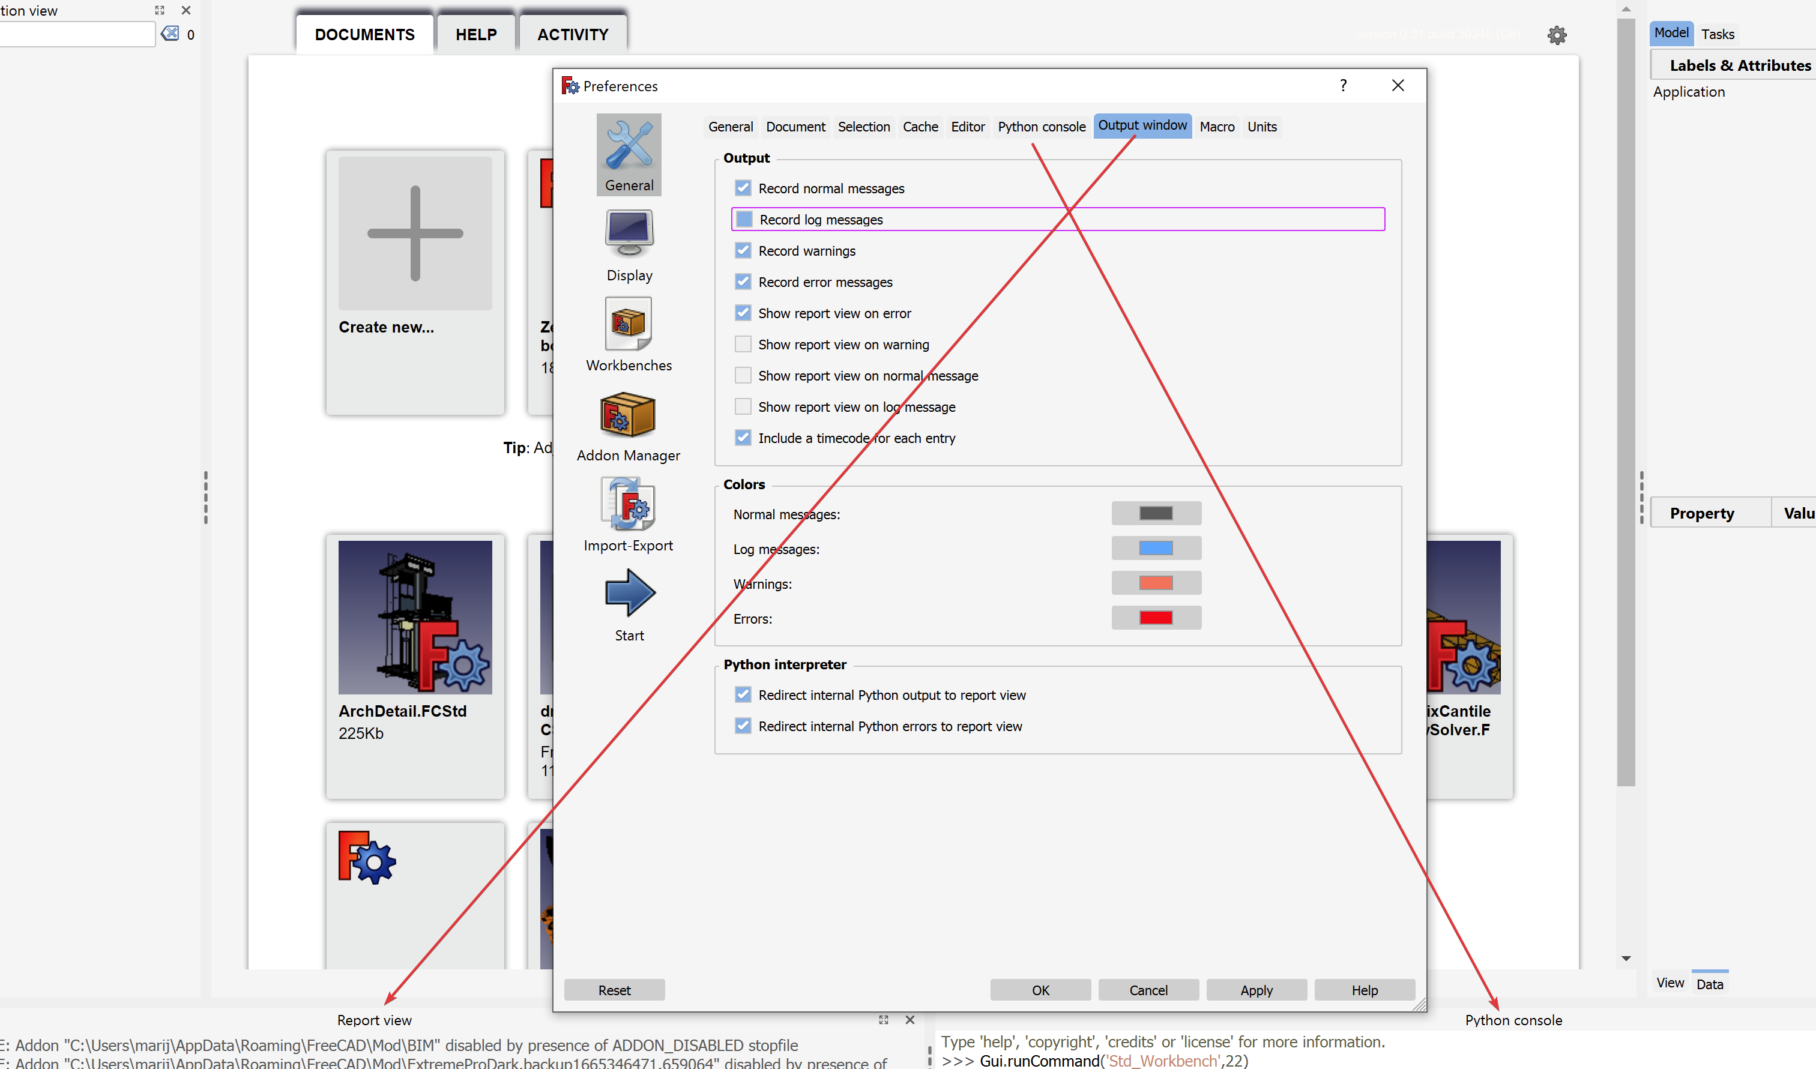This screenshot has width=1816, height=1069.
Task: Select the Display preferences icon
Action: [629, 244]
